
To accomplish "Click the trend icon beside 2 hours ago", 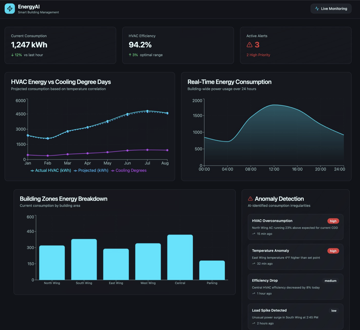I will (x=253, y=323).
